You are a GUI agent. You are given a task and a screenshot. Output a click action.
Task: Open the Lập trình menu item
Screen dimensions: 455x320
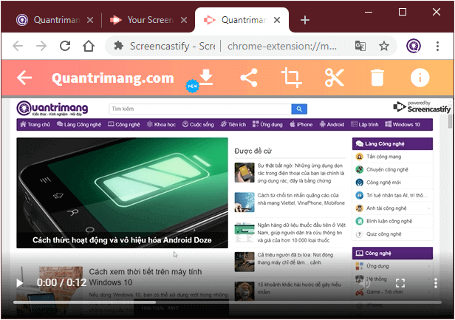pyautogui.click(x=364, y=124)
